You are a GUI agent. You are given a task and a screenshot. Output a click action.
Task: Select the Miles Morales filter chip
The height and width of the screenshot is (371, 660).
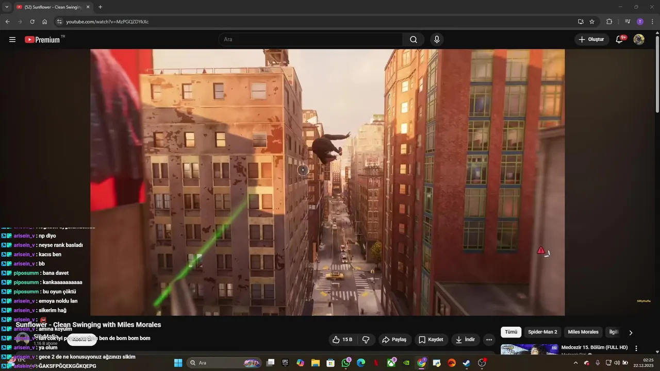pos(583,332)
